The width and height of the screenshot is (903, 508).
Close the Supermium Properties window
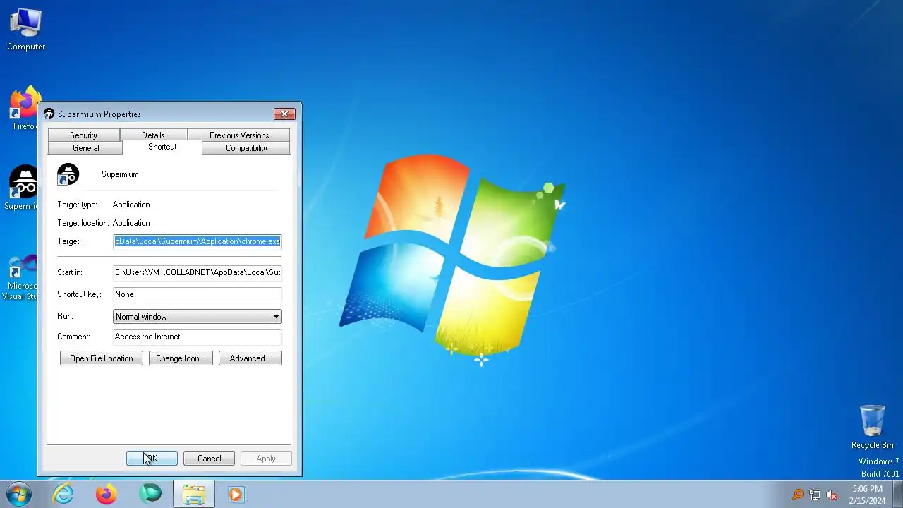pos(284,114)
